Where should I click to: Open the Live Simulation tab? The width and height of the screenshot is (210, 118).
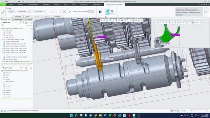pos(33,5)
